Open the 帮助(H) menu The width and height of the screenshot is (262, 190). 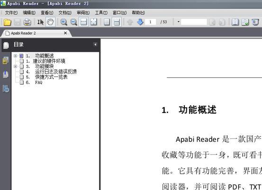(138, 12)
